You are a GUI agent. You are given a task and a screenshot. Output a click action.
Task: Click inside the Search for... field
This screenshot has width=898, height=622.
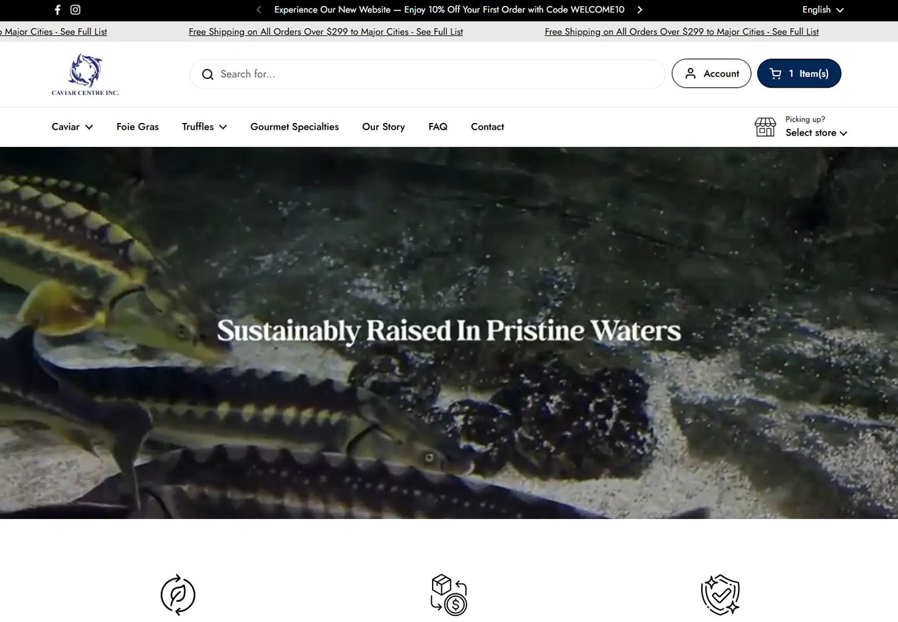[x=427, y=74]
